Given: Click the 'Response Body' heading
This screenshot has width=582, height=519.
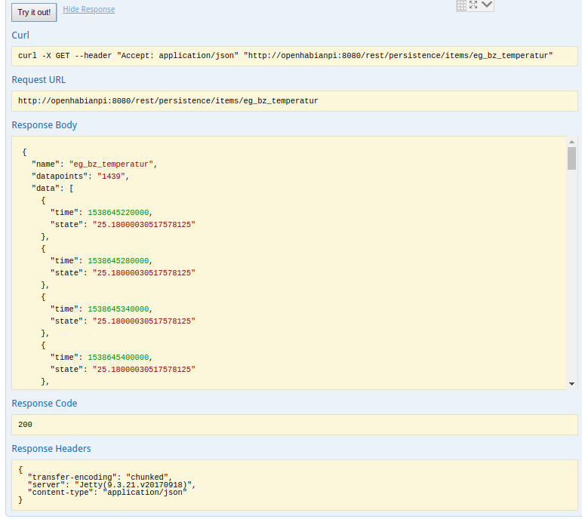Looking at the screenshot, I should (x=45, y=125).
